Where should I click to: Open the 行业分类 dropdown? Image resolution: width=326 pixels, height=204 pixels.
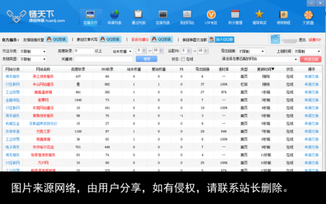pos(33,52)
